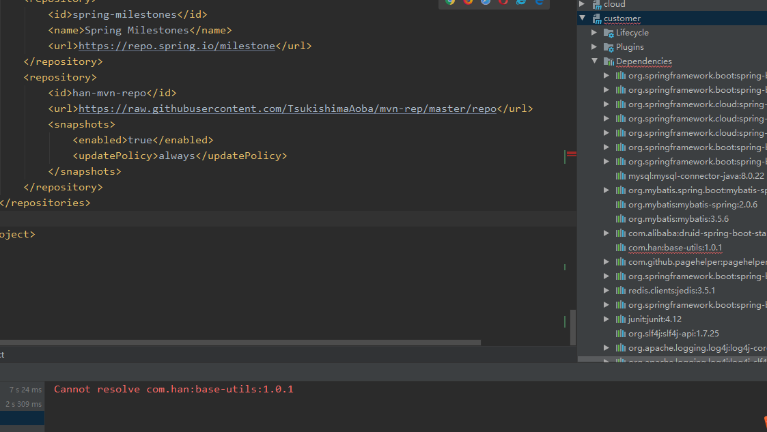Click the Lifecycle folder icon

tap(609, 33)
